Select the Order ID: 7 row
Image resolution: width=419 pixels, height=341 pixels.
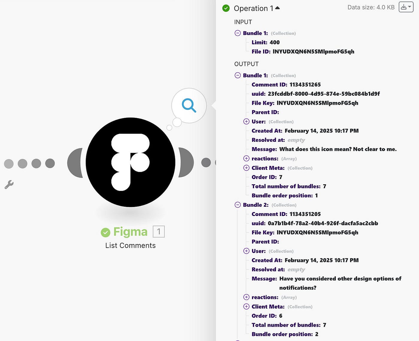[267, 177]
